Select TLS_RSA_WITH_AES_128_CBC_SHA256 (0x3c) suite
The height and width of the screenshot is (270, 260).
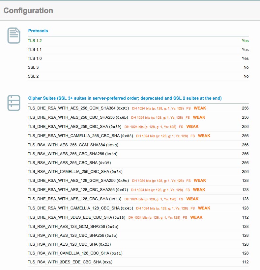click(138, 235)
